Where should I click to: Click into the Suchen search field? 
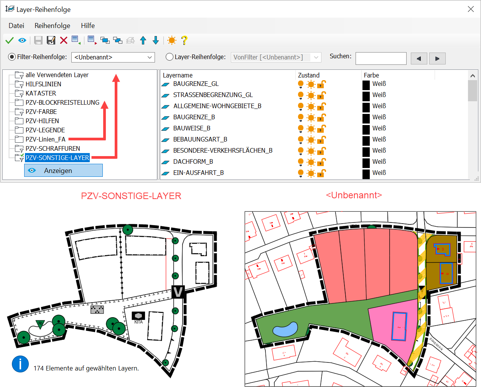tap(381, 58)
